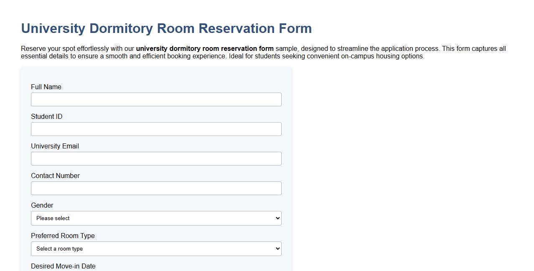Click the Contact Number label
Viewport: 534px width, 271px height.
click(55, 176)
